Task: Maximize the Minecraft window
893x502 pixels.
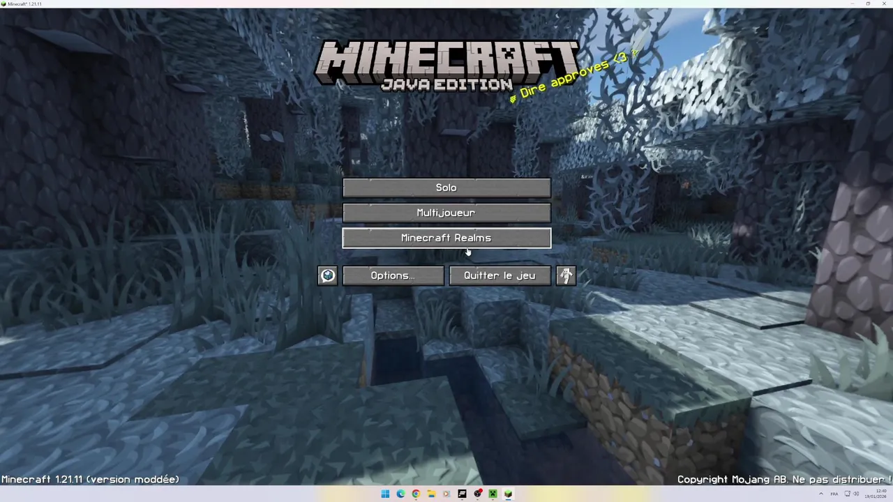Action: [868, 3]
